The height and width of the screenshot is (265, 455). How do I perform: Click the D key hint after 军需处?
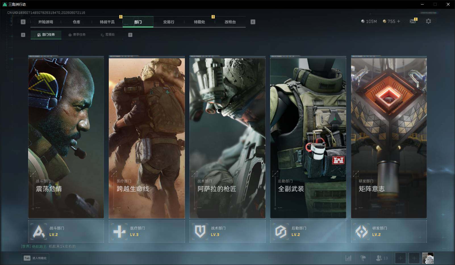(x=130, y=35)
